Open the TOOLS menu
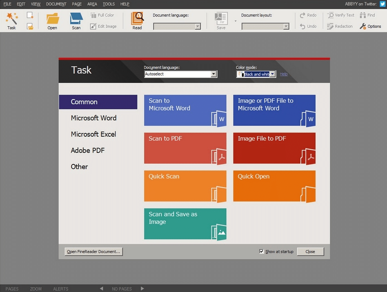The image size is (387, 292). [x=109, y=4]
